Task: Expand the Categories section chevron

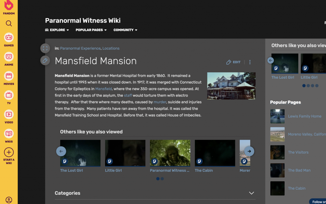Action: pyautogui.click(x=252, y=193)
